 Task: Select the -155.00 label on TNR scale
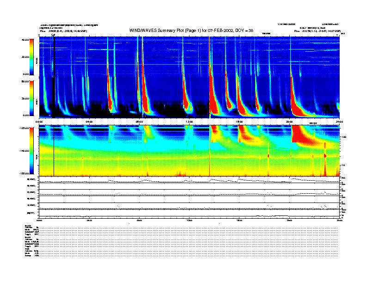pyautogui.click(x=24, y=173)
